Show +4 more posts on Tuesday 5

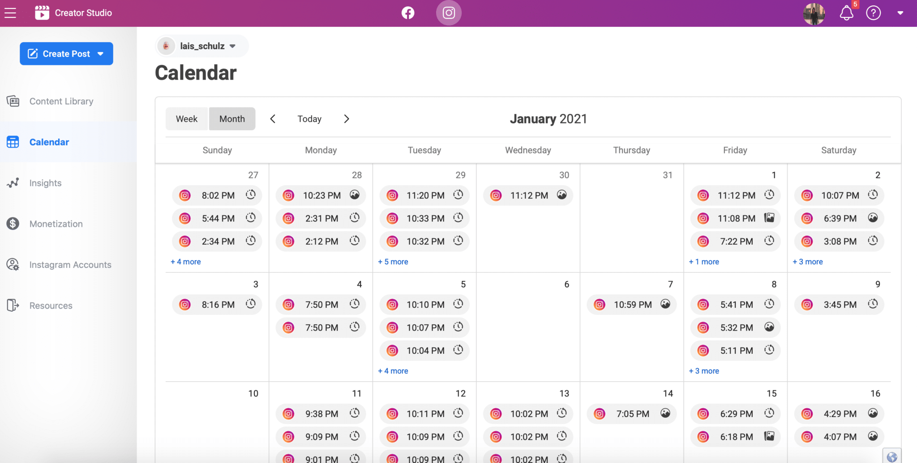393,371
